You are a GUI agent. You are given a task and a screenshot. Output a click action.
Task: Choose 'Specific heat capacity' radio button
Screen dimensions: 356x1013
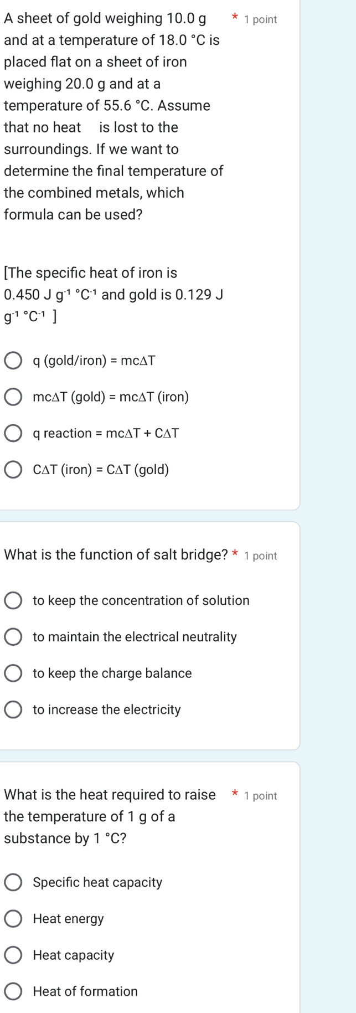[13, 883]
